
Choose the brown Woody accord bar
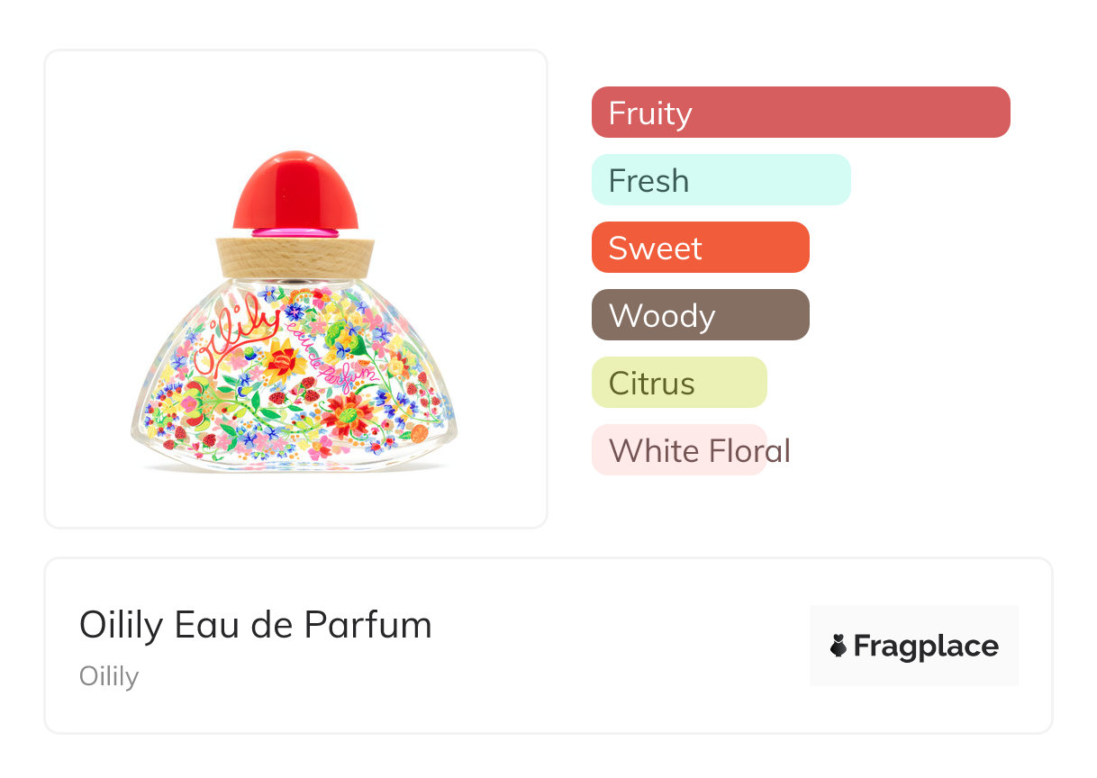700,315
